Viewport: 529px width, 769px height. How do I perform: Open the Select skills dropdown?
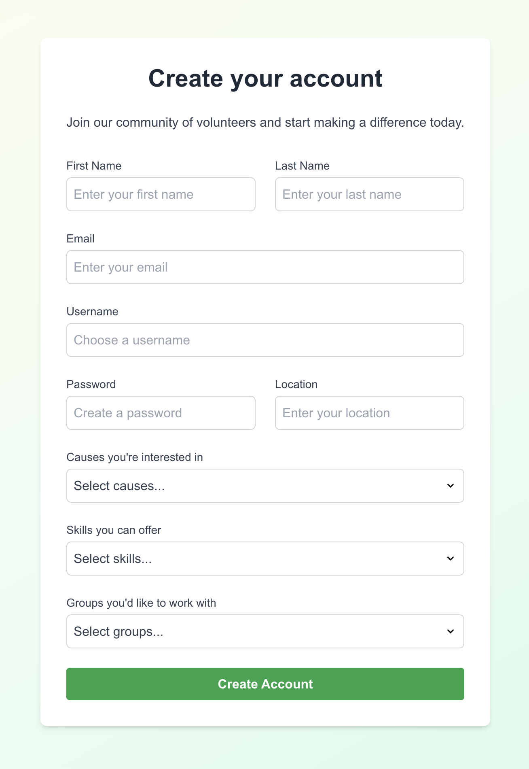[265, 559]
